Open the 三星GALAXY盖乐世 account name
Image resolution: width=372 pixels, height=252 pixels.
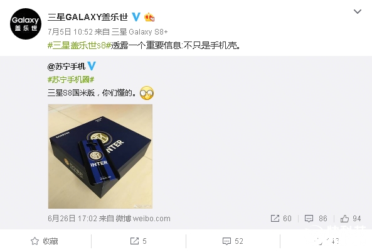pos(88,17)
